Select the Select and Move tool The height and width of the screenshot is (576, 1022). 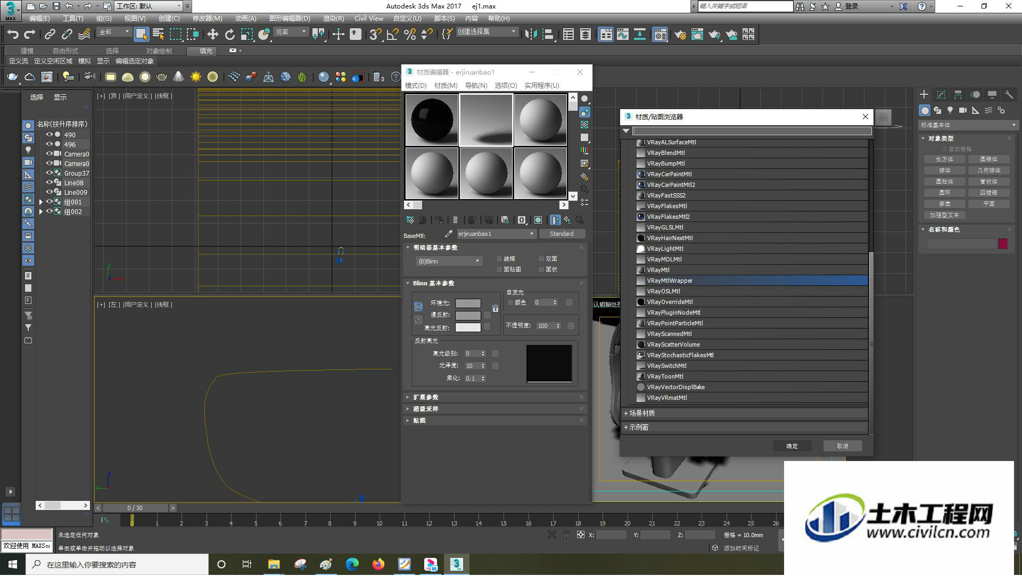212,35
